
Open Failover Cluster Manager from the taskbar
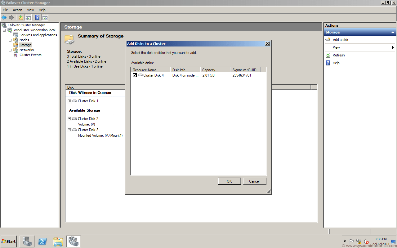(73, 241)
